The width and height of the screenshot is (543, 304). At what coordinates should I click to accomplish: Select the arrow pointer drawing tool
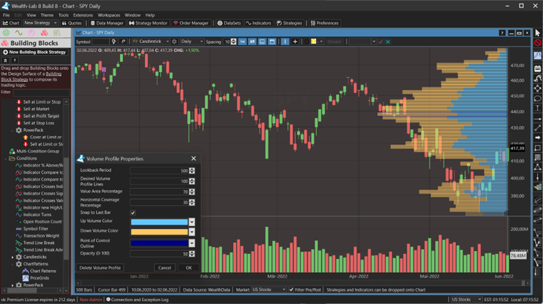tap(537, 33)
